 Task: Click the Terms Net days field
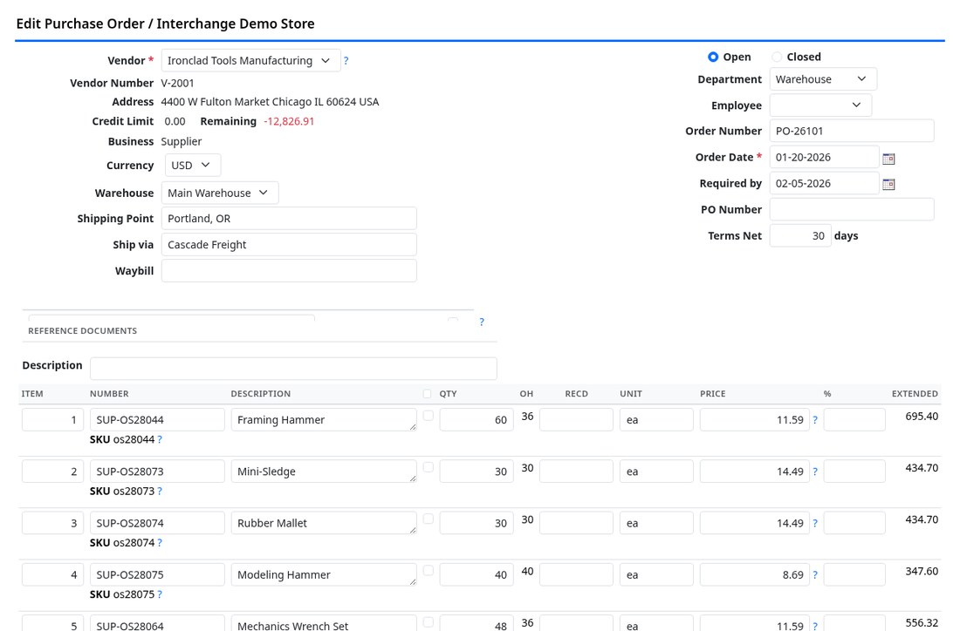800,236
